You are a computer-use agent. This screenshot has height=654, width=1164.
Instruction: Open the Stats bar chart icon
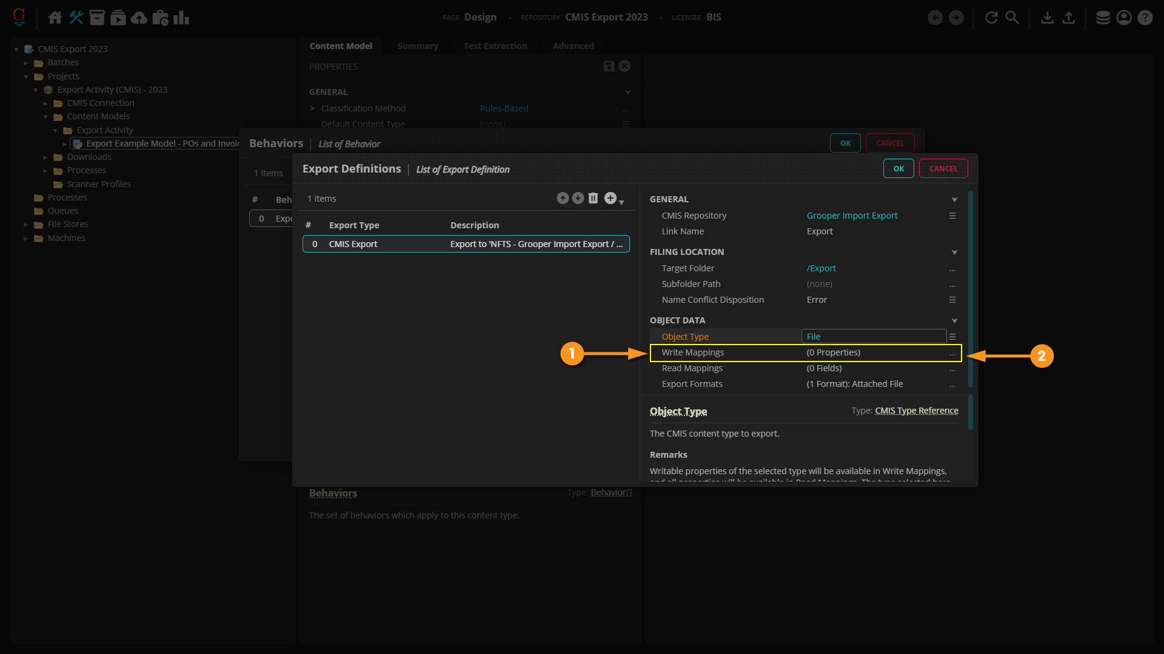click(181, 18)
